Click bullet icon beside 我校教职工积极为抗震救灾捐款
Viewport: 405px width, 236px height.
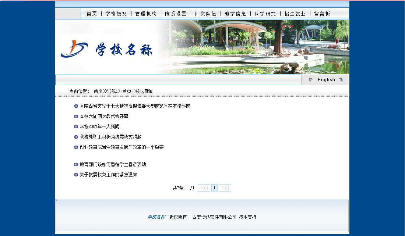(76, 137)
